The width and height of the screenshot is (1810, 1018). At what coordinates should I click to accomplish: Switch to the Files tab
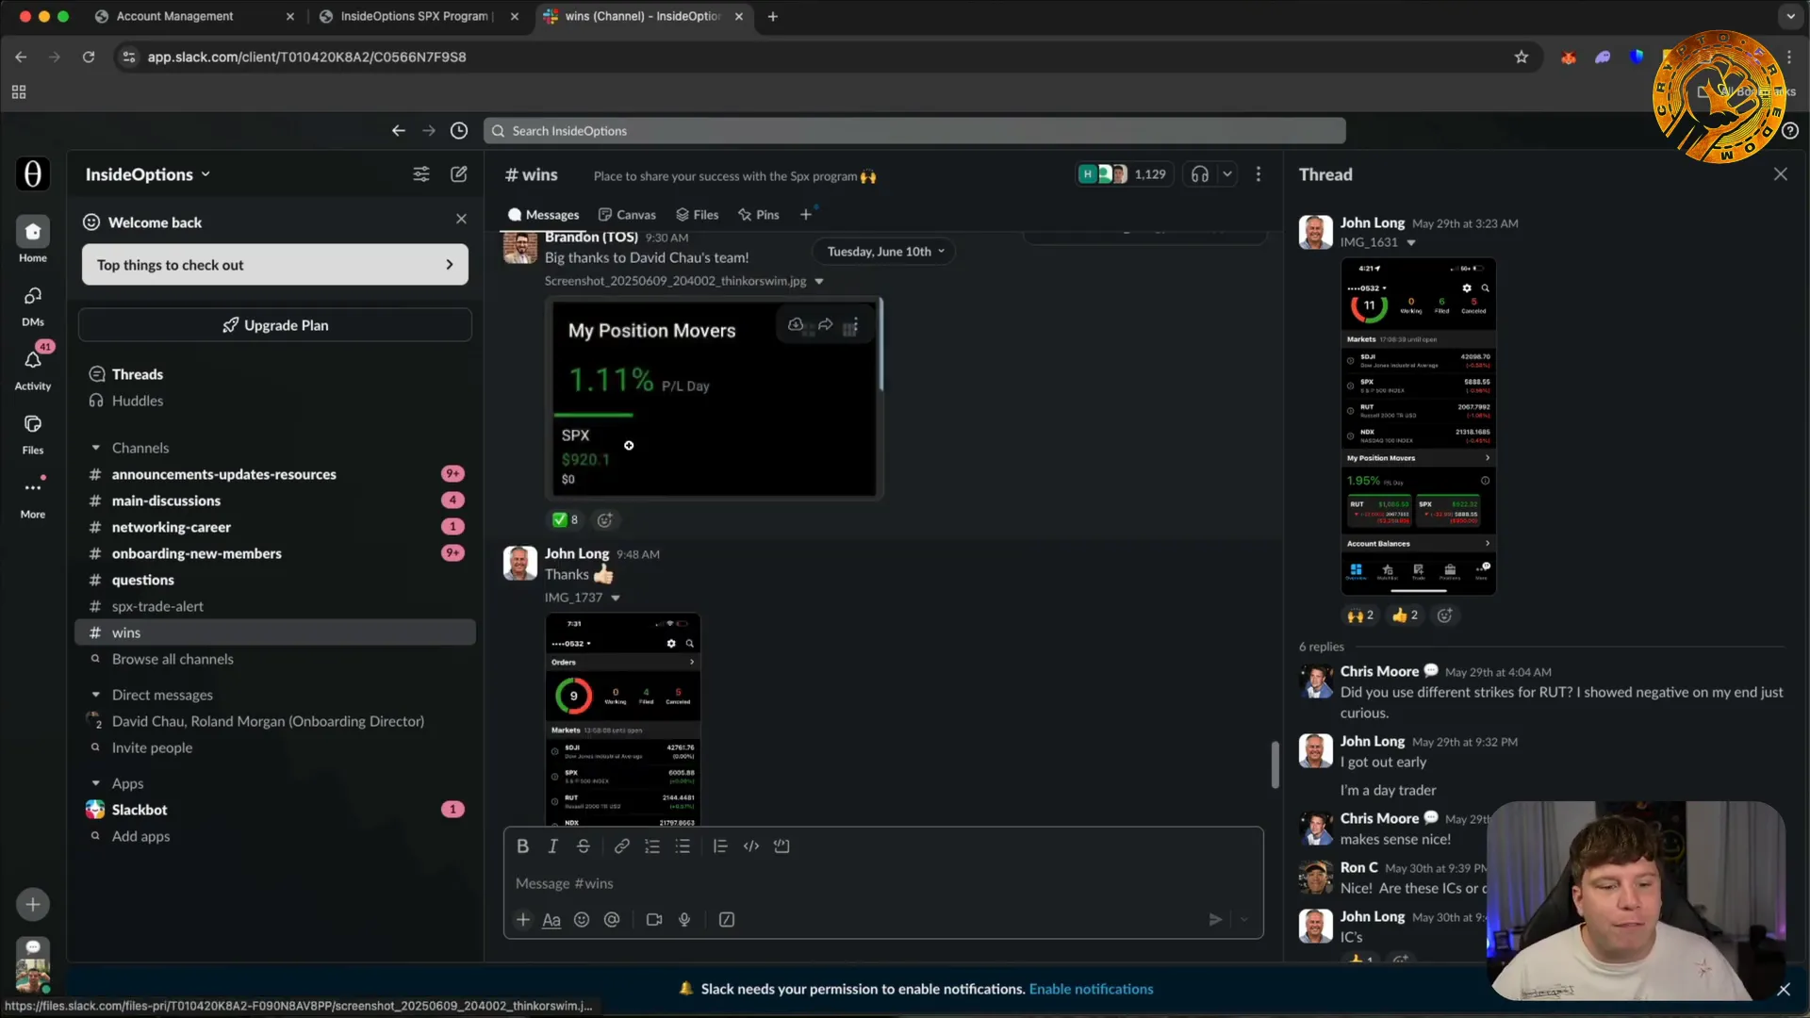point(698,215)
